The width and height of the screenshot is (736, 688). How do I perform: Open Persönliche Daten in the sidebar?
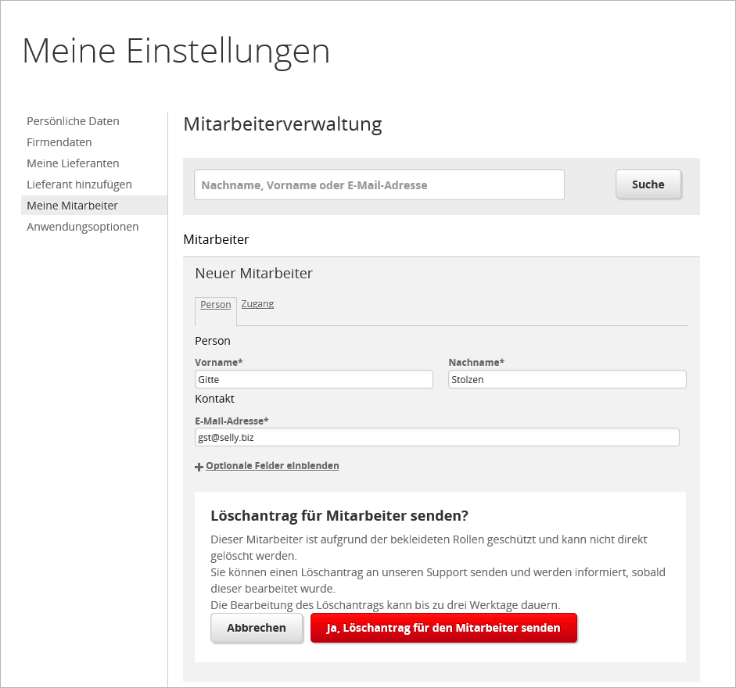73,121
